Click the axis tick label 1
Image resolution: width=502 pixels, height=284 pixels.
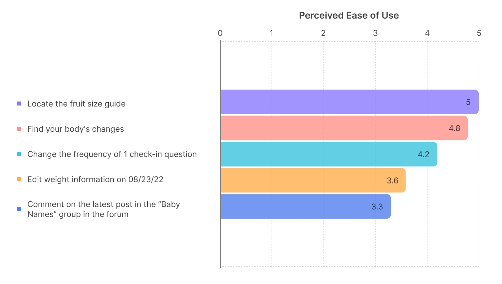click(272, 33)
